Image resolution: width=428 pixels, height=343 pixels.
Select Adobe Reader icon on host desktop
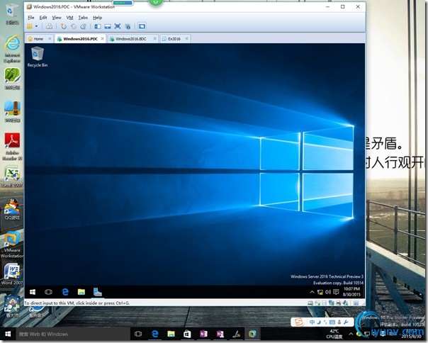[12, 147]
